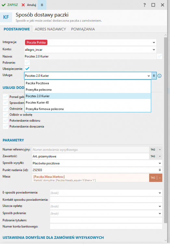Check the Odbiór w sobotę option
This screenshot has height=244, width=170.
(x=6, y=115)
